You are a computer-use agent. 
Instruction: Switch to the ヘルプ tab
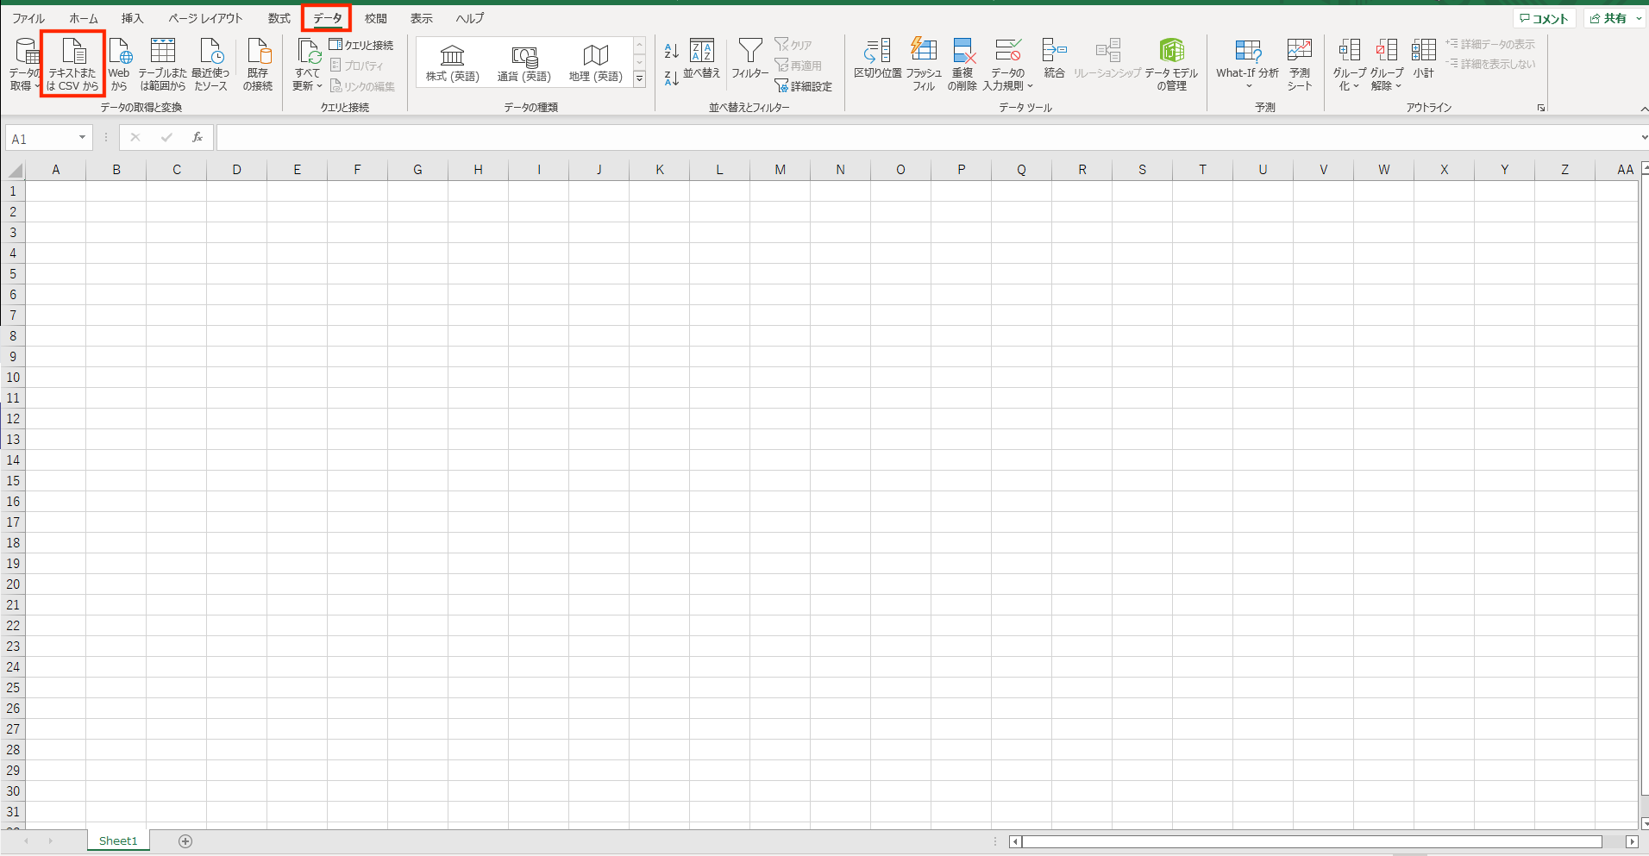coord(470,18)
